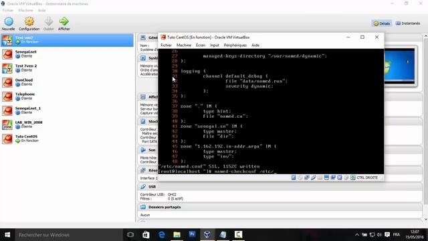The height and width of the screenshot is (241, 428).
Task: Open Machine menu in Tuto CentOS window
Action: click(x=184, y=46)
